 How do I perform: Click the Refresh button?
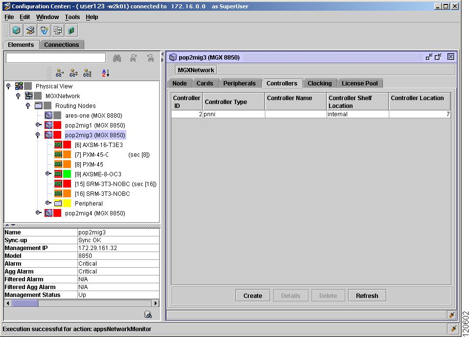(x=367, y=295)
